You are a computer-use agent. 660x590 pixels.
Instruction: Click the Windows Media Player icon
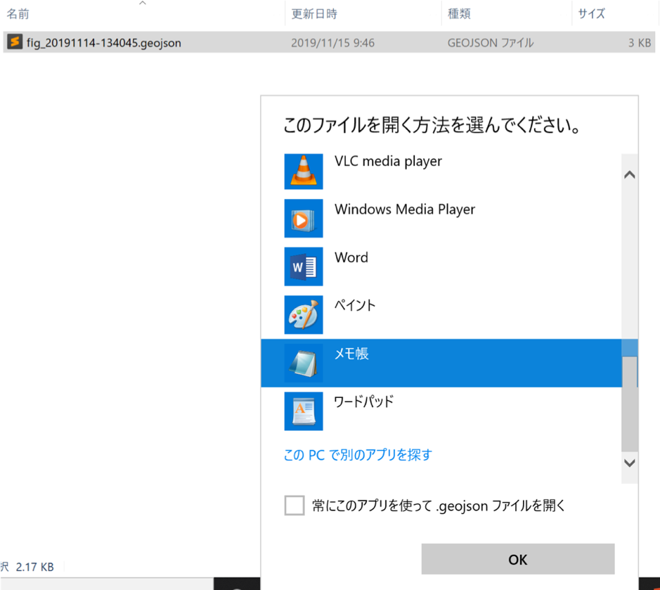tap(304, 219)
